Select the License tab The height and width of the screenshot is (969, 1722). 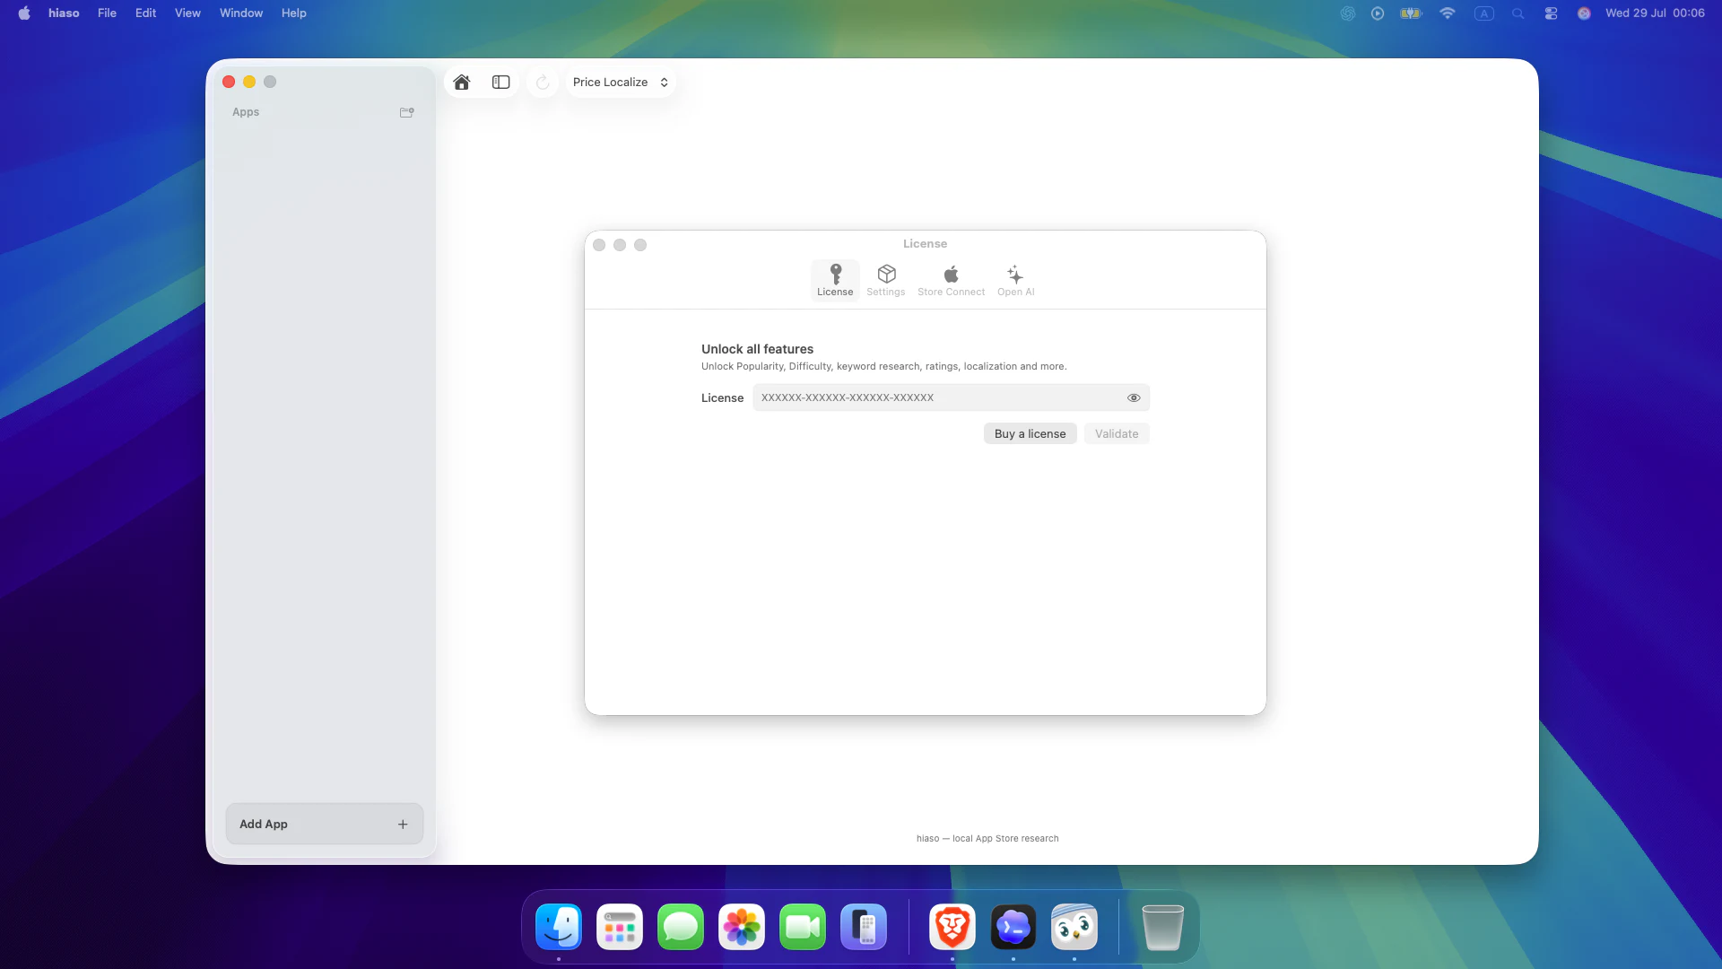point(835,281)
